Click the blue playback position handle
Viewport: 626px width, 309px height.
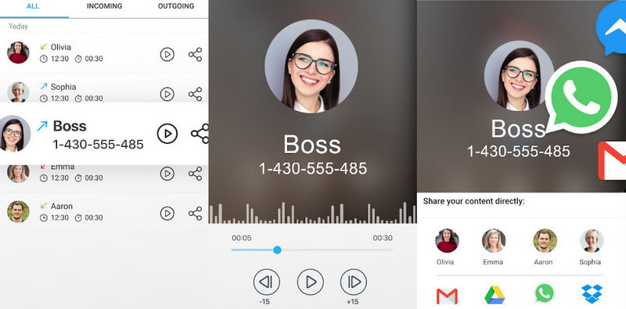point(277,250)
